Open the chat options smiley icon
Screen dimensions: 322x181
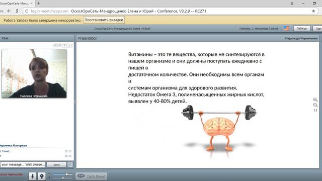point(60,45)
